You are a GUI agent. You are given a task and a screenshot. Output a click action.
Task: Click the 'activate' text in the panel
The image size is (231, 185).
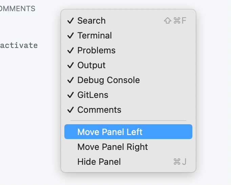click(19, 46)
